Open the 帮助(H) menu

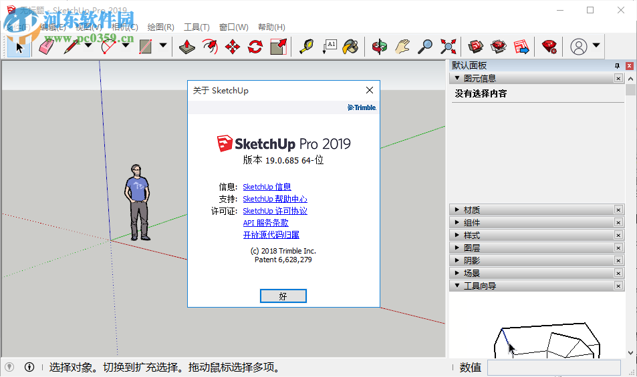pyautogui.click(x=271, y=27)
